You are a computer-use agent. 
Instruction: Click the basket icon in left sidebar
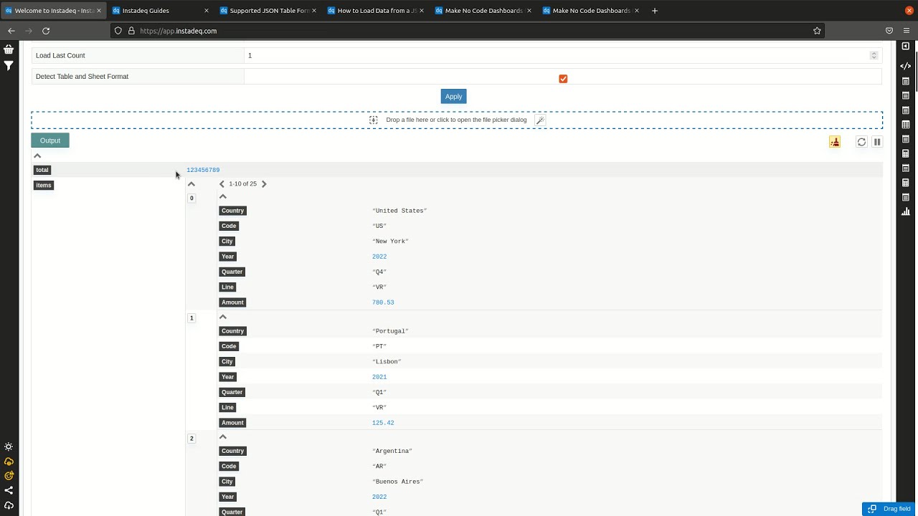[9, 49]
